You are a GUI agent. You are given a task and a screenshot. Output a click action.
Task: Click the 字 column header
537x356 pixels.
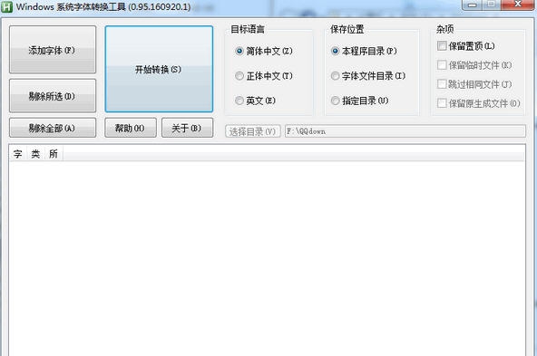[18, 154]
